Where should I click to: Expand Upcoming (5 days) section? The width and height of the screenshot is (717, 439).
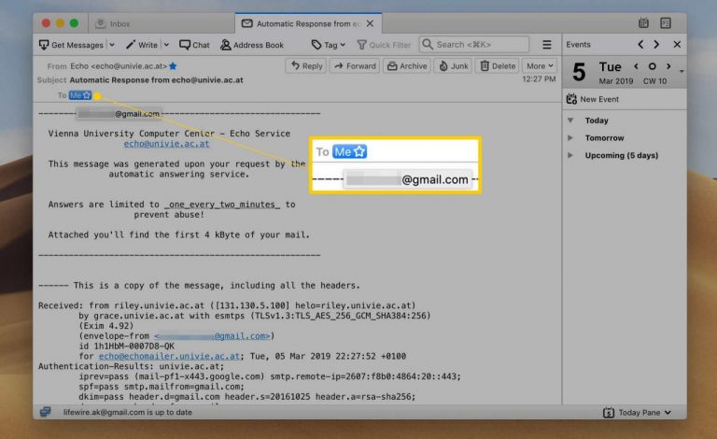[x=570, y=155]
